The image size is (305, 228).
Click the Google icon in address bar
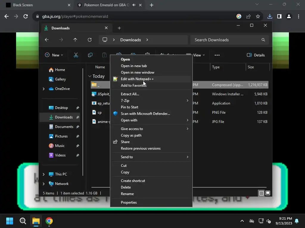pyautogui.click(x=239, y=17)
